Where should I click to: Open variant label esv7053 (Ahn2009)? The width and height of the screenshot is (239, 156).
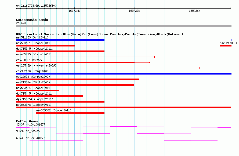[30, 60]
